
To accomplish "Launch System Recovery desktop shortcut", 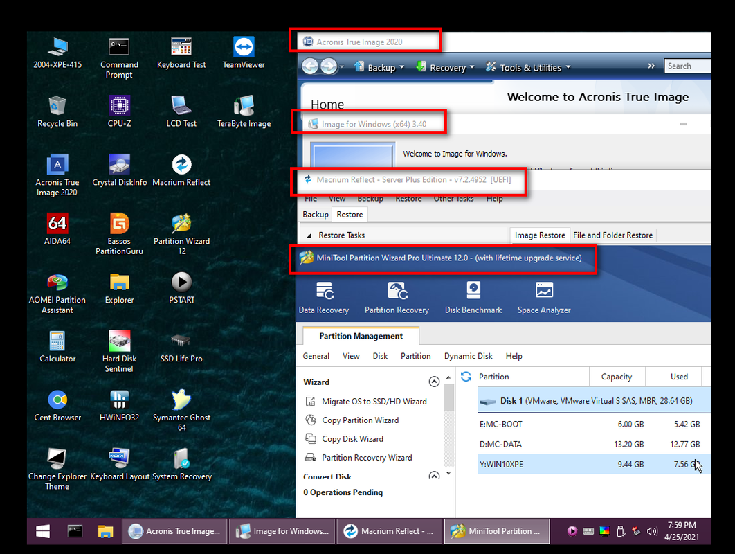I will 182,465.
